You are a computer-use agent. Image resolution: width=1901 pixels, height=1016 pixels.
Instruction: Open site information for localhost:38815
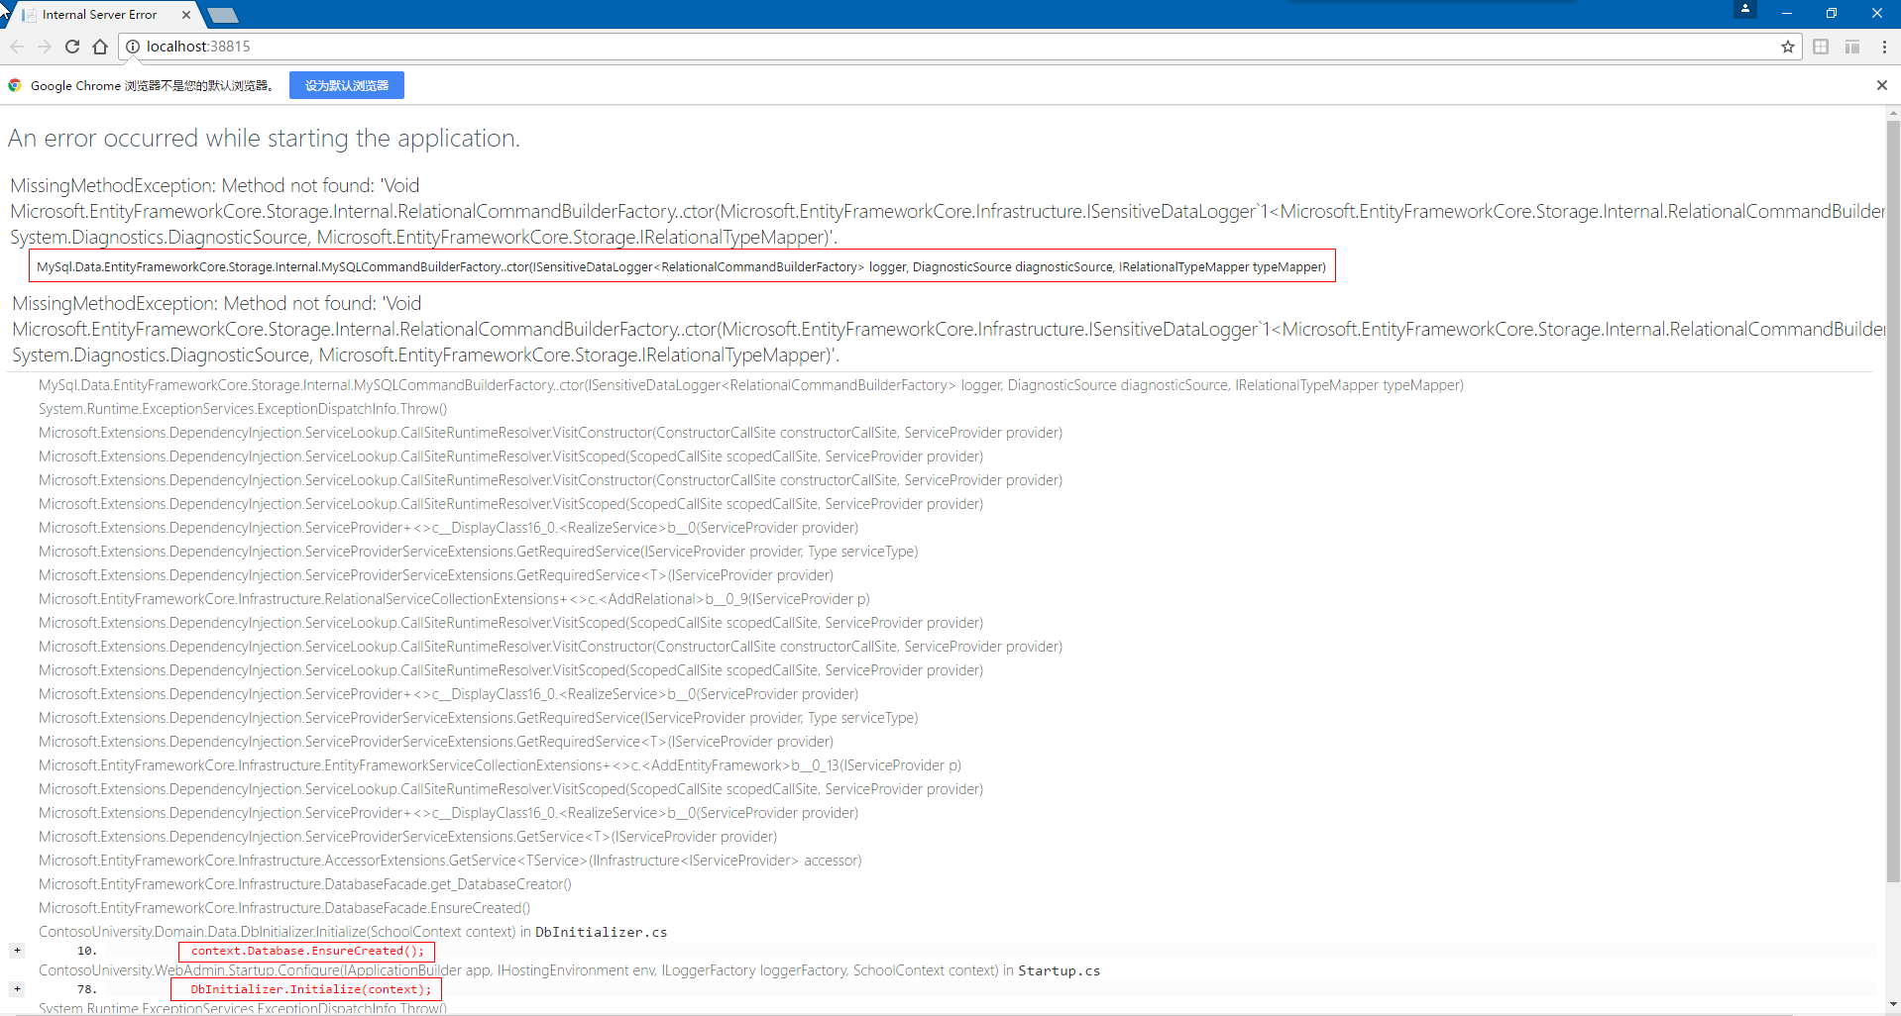[x=132, y=47]
